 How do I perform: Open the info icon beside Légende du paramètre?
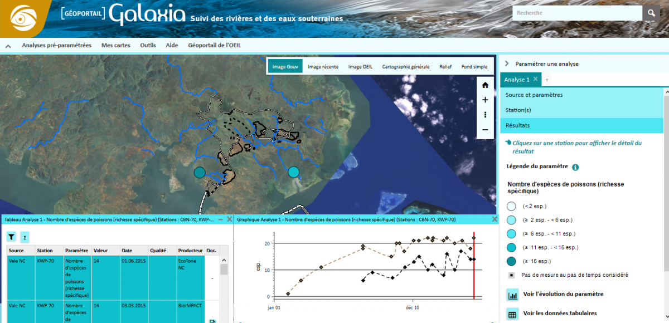(575, 167)
